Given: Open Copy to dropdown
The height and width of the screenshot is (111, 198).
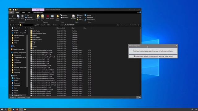Looking at the screenshot, I should (42, 18).
